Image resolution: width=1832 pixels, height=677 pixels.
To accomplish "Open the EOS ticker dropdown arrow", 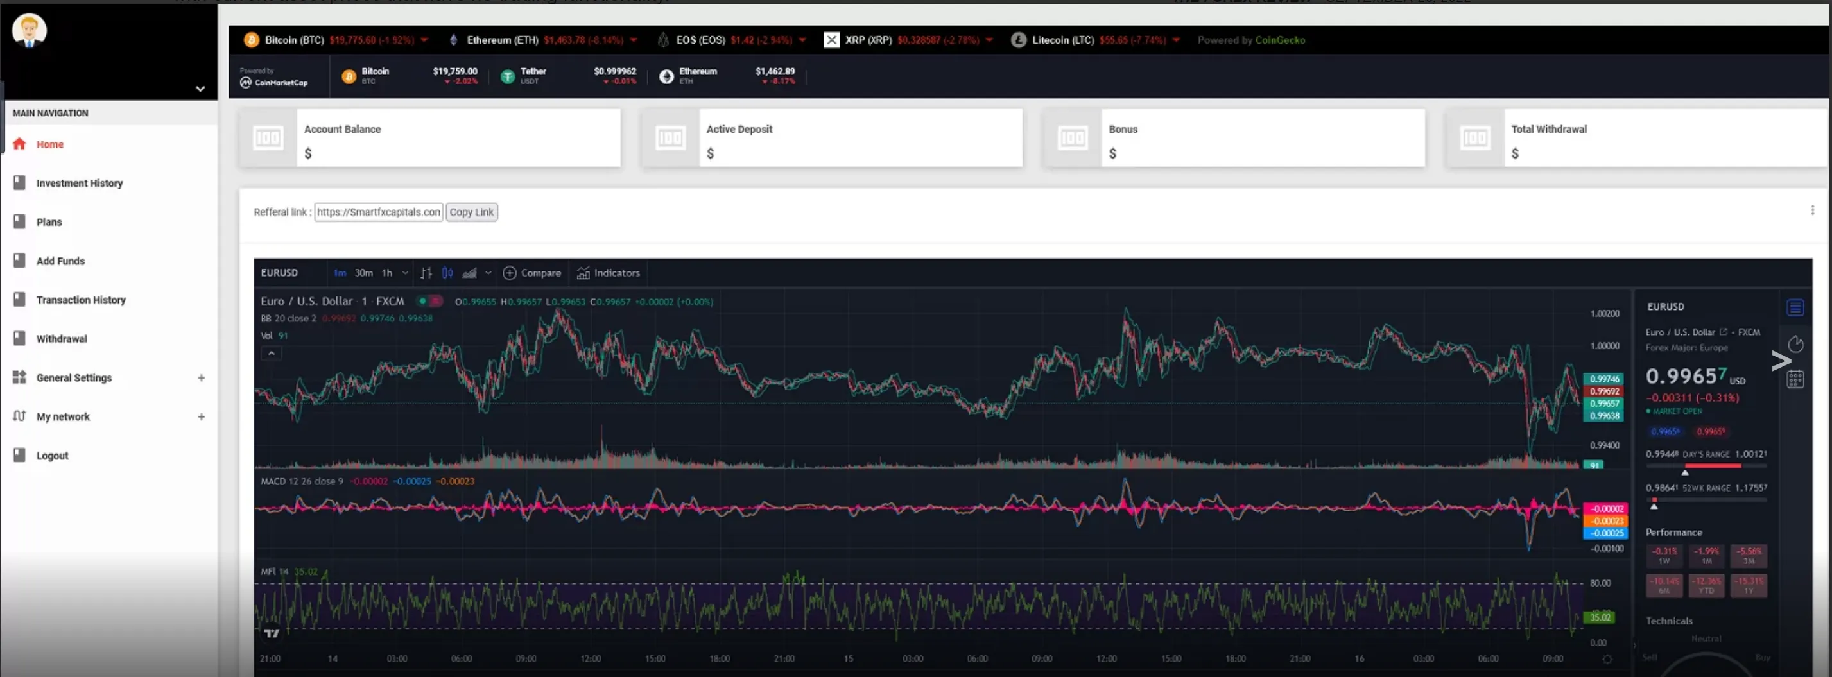I will pyautogui.click(x=802, y=40).
